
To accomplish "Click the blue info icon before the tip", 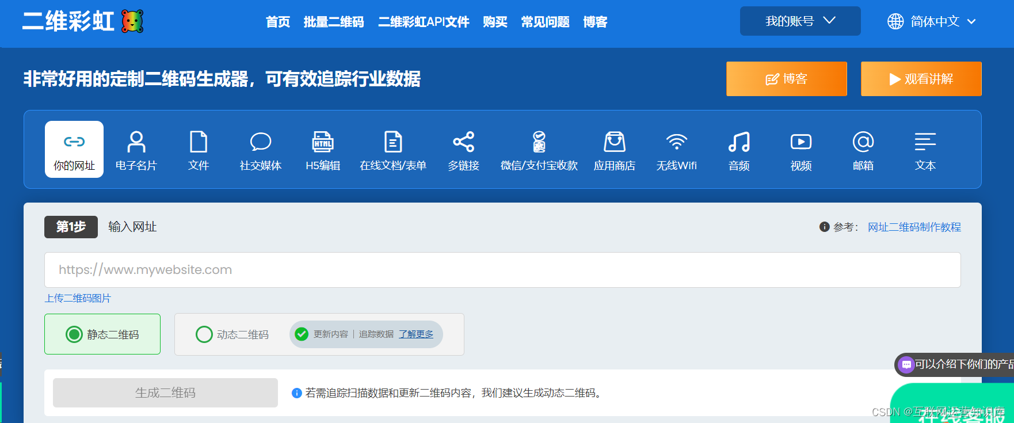I will tap(297, 393).
